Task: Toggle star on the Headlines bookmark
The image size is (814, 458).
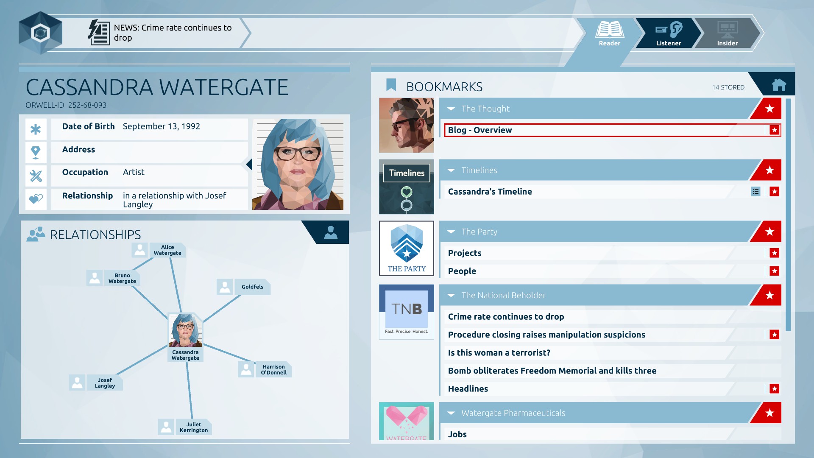Action: coord(775,388)
